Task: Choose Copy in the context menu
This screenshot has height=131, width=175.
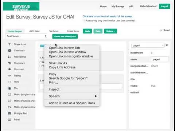Action: point(52,74)
